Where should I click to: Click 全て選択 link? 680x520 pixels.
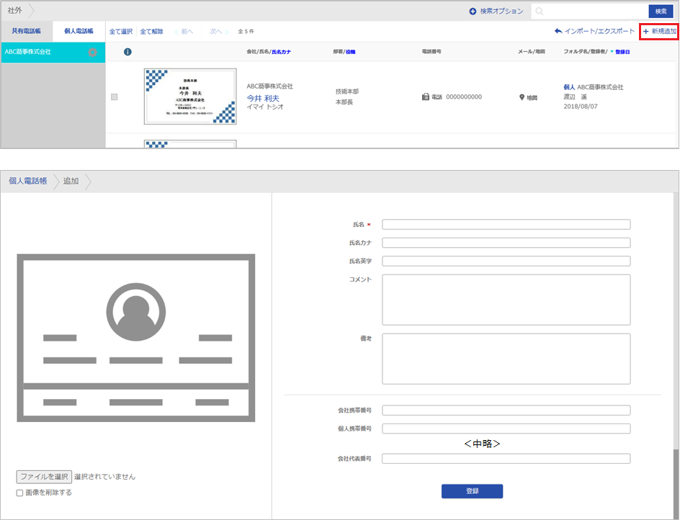coord(121,31)
